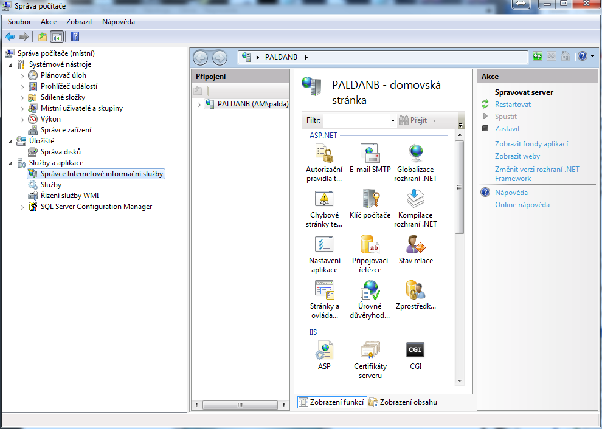This screenshot has width=602, height=429.
Task: Click the features list scroll down arrow
Action: (x=460, y=381)
